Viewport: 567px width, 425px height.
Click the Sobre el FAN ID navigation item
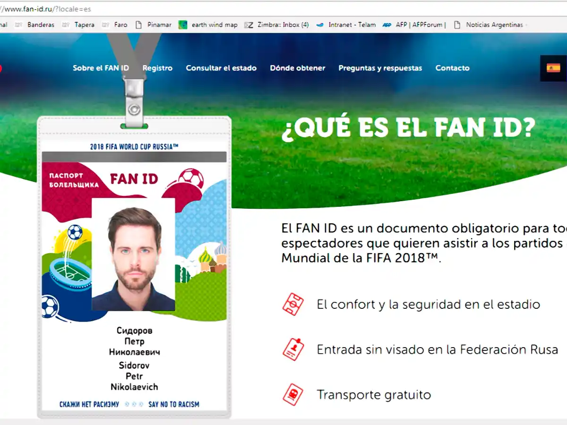coord(101,68)
